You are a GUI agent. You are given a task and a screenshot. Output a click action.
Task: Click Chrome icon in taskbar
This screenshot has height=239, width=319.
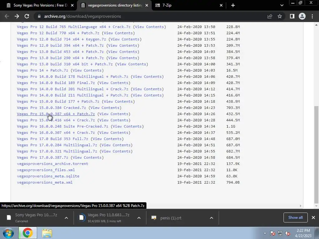pos(28,233)
